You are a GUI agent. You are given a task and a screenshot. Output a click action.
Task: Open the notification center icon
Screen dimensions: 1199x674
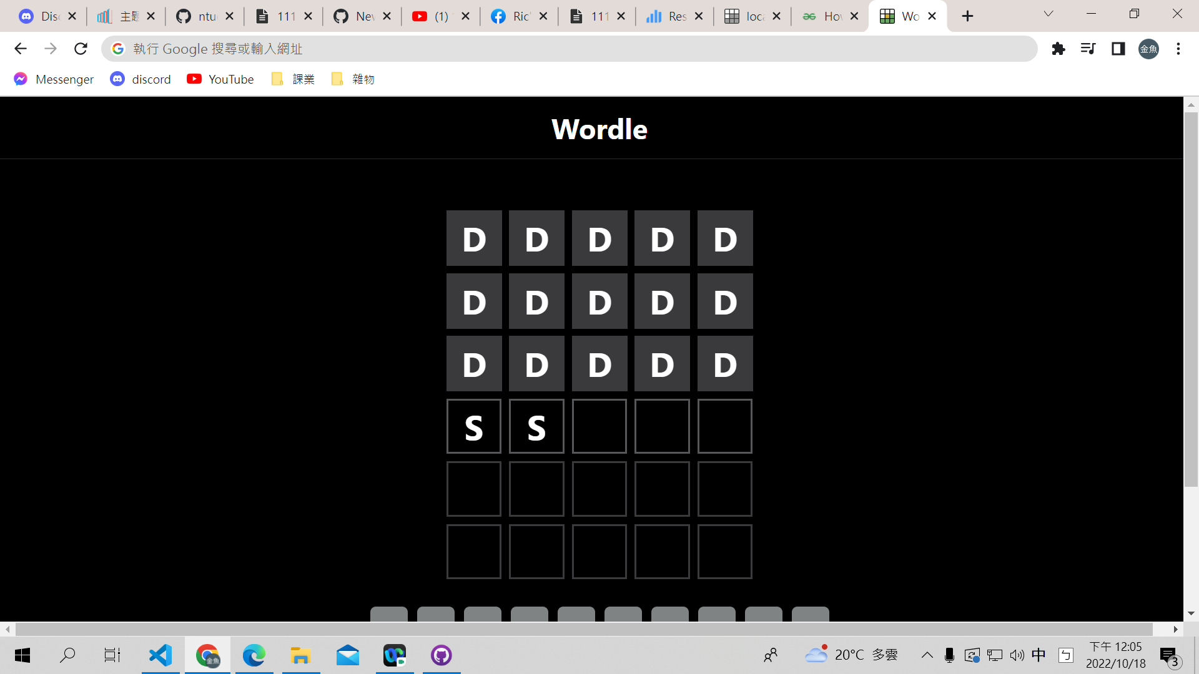(x=1169, y=656)
